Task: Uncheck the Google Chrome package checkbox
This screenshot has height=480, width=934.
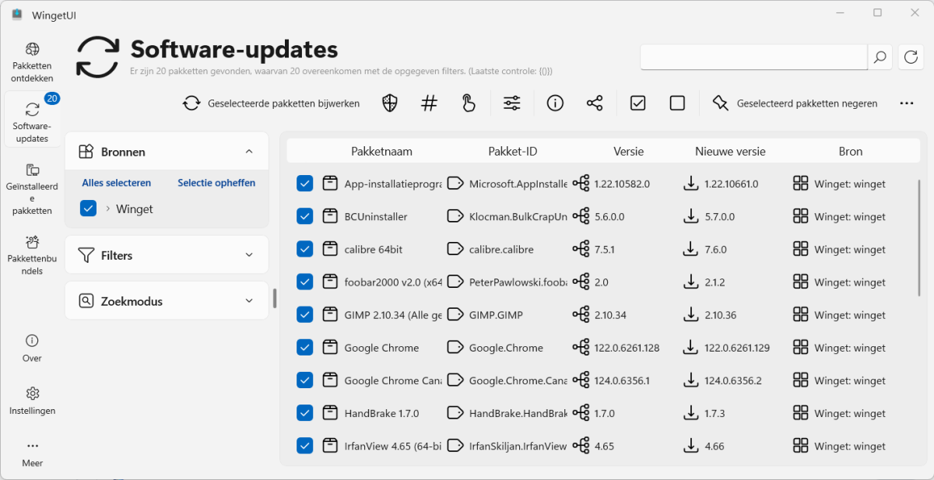Action: pyautogui.click(x=304, y=348)
